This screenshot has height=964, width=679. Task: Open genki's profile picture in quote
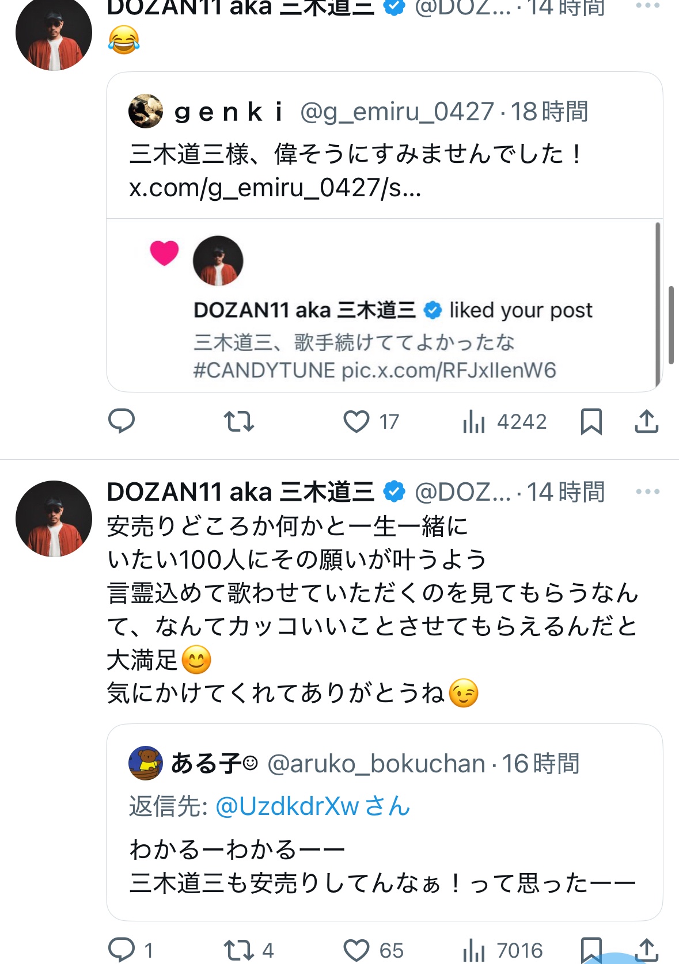[x=145, y=111]
